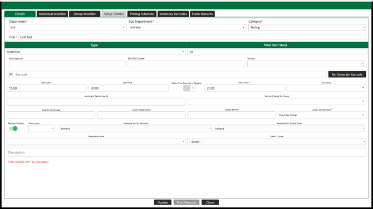Expand the Service Charge Tax Group dropdown
The image size is (373, 209).
pyautogui.click(x=277, y=101)
